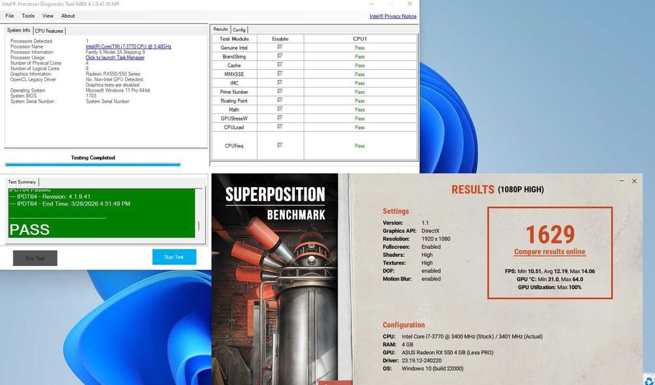This screenshot has height=385, width=655.
Task: Close the Superposition results window
Action: click(634, 181)
